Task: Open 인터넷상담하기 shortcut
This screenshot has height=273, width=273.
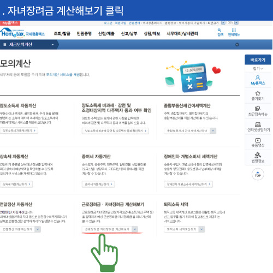Action: [258, 127]
